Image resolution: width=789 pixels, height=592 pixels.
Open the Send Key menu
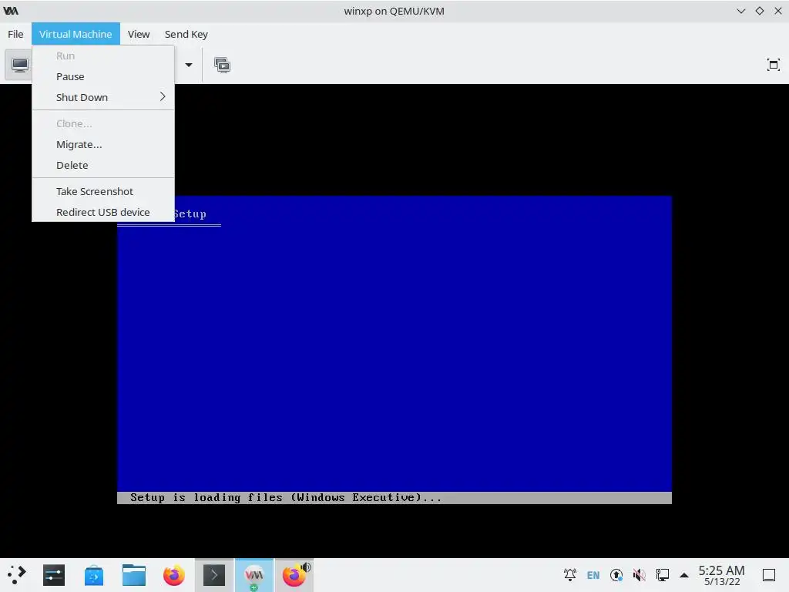[x=186, y=34]
